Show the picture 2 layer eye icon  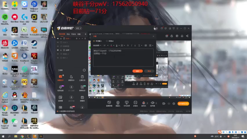58,58
